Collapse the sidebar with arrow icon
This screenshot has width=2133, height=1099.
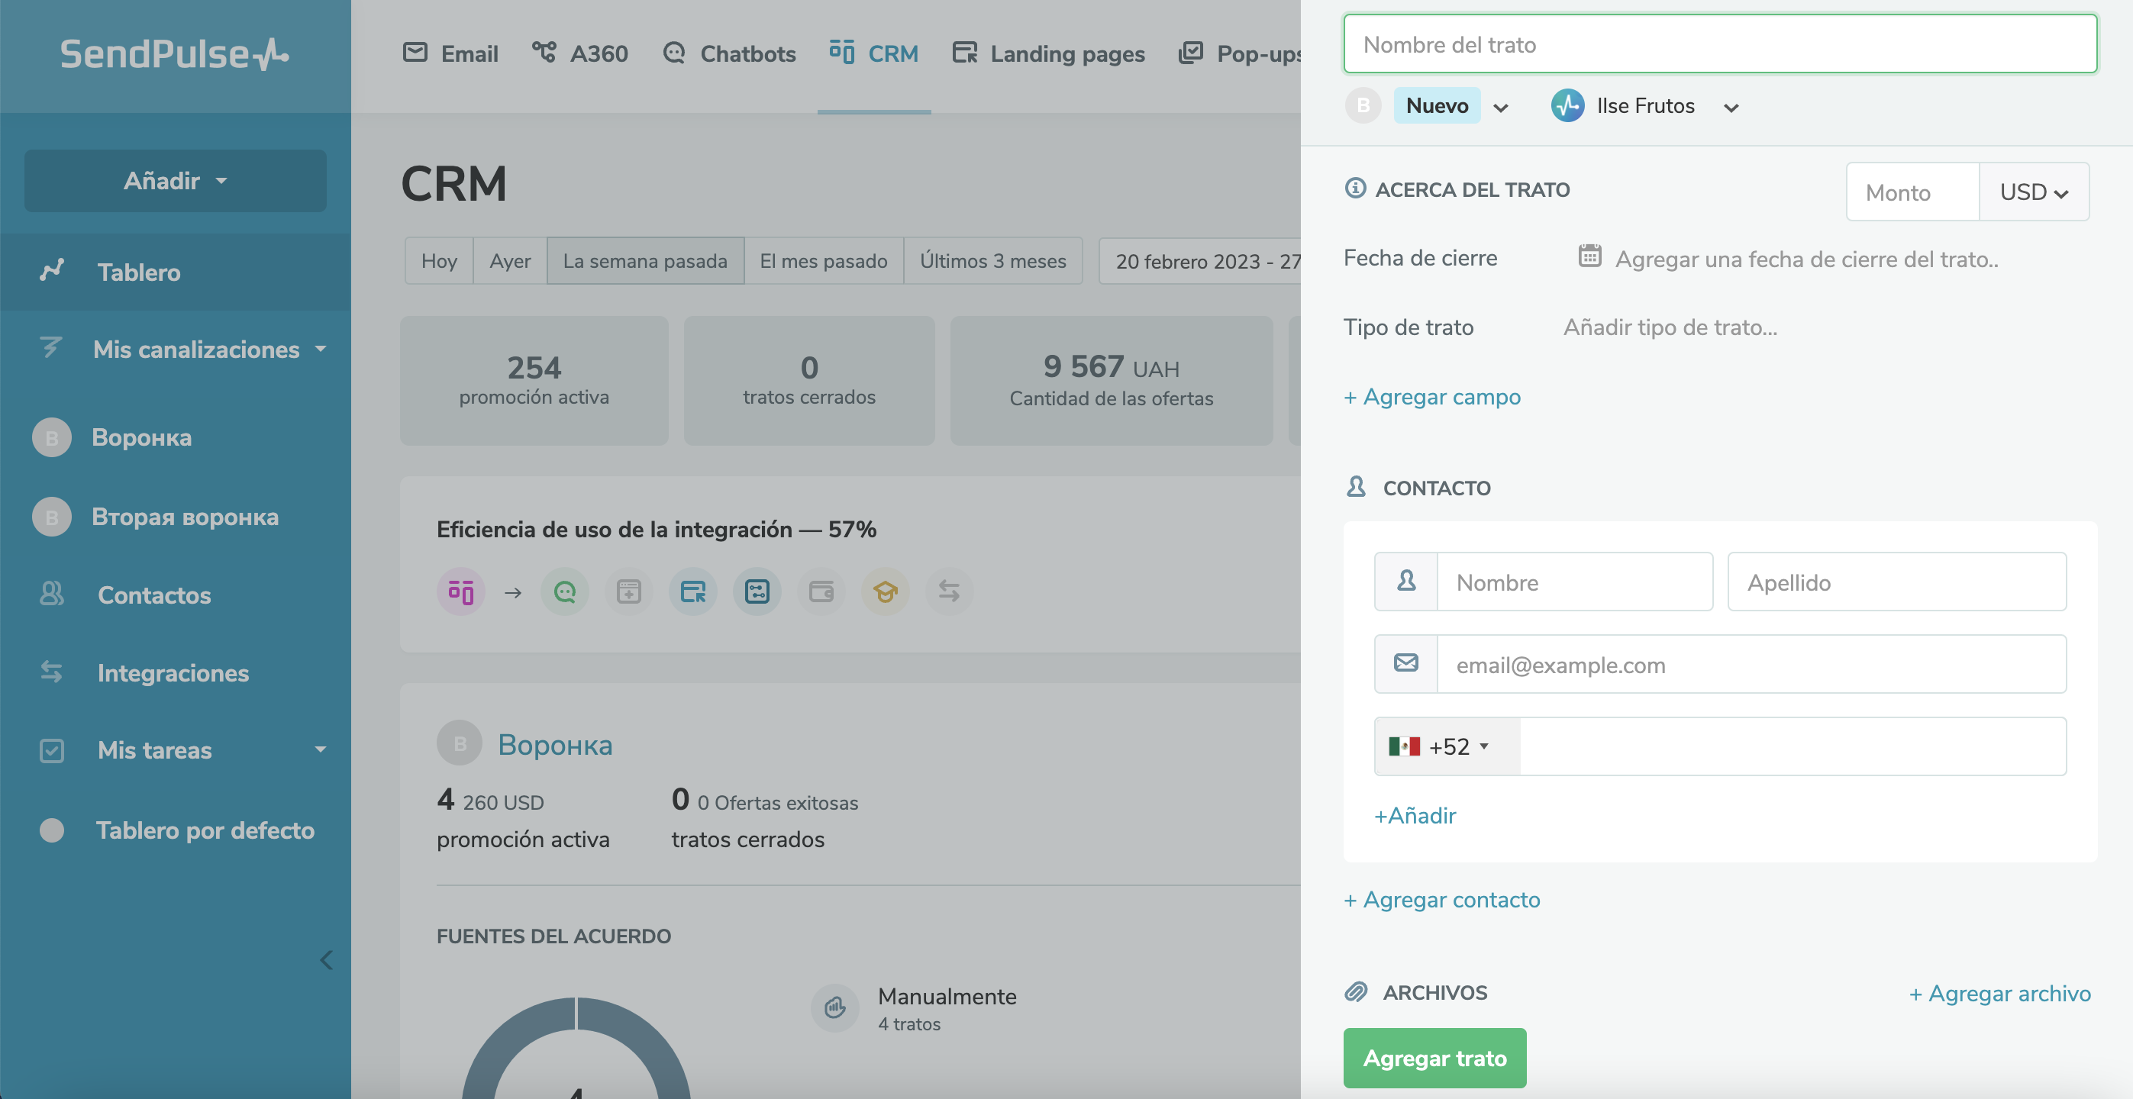pyautogui.click(x=326, y=960)
